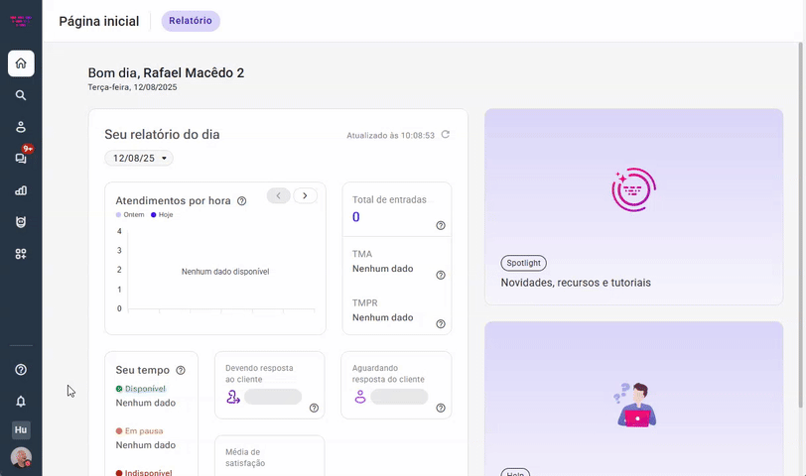Open the apps grid icon in the sidebar

21,254
